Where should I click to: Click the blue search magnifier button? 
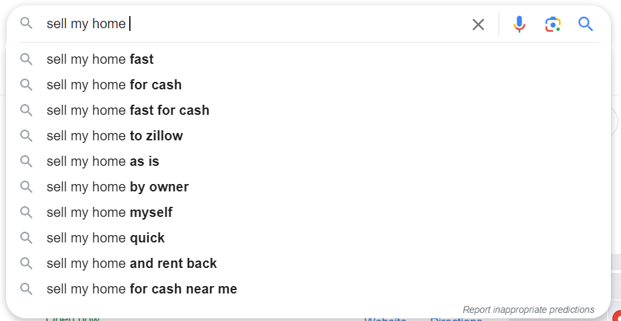pyautogui.click(x=585, y=24)
